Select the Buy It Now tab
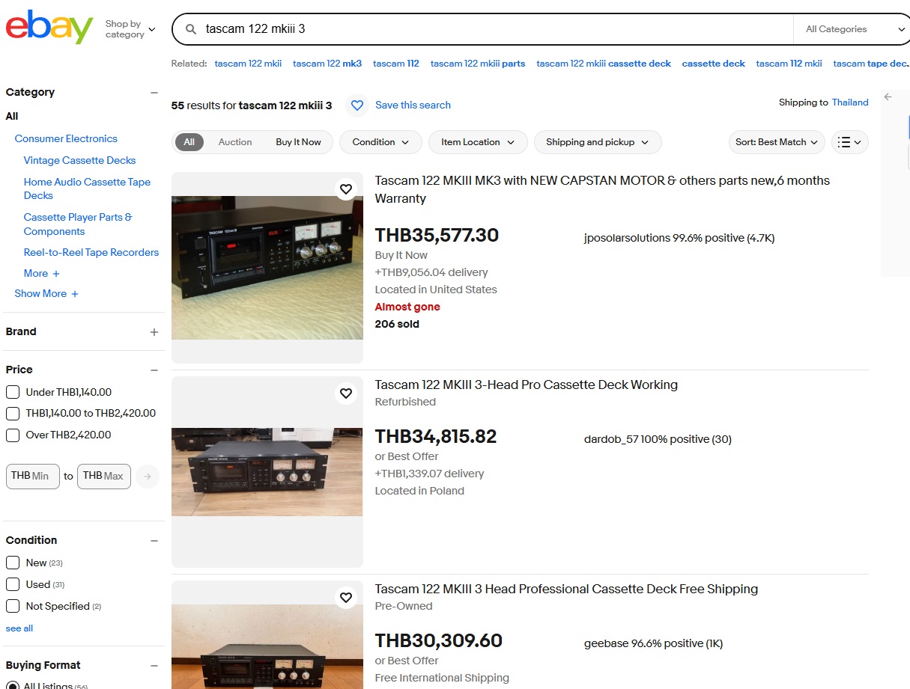The image size is (910, 689). click(298, 142)
